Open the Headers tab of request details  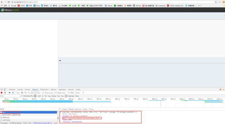65,109
